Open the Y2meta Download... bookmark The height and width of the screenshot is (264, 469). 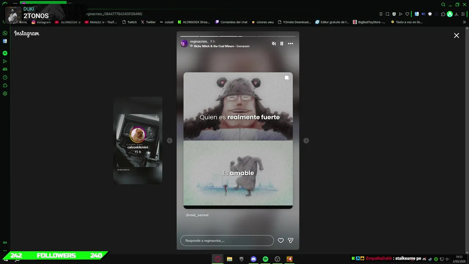tap(295, 22)
